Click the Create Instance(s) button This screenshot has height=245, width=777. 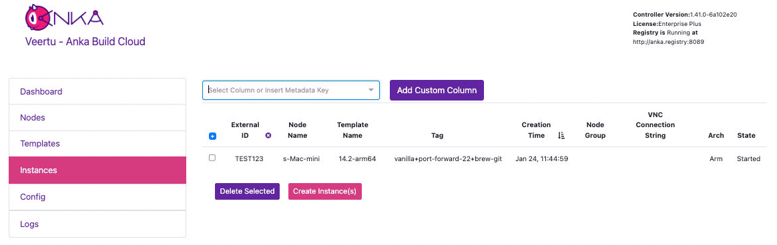[x=324, y=191]
